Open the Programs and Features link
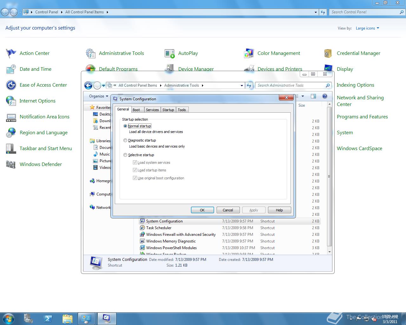This screenshot has height=325, width=406. (x=362, y=117)
